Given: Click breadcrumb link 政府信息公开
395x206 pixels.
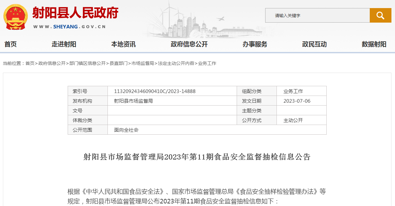Looking at the screenshot, I should tap(52, 63).
